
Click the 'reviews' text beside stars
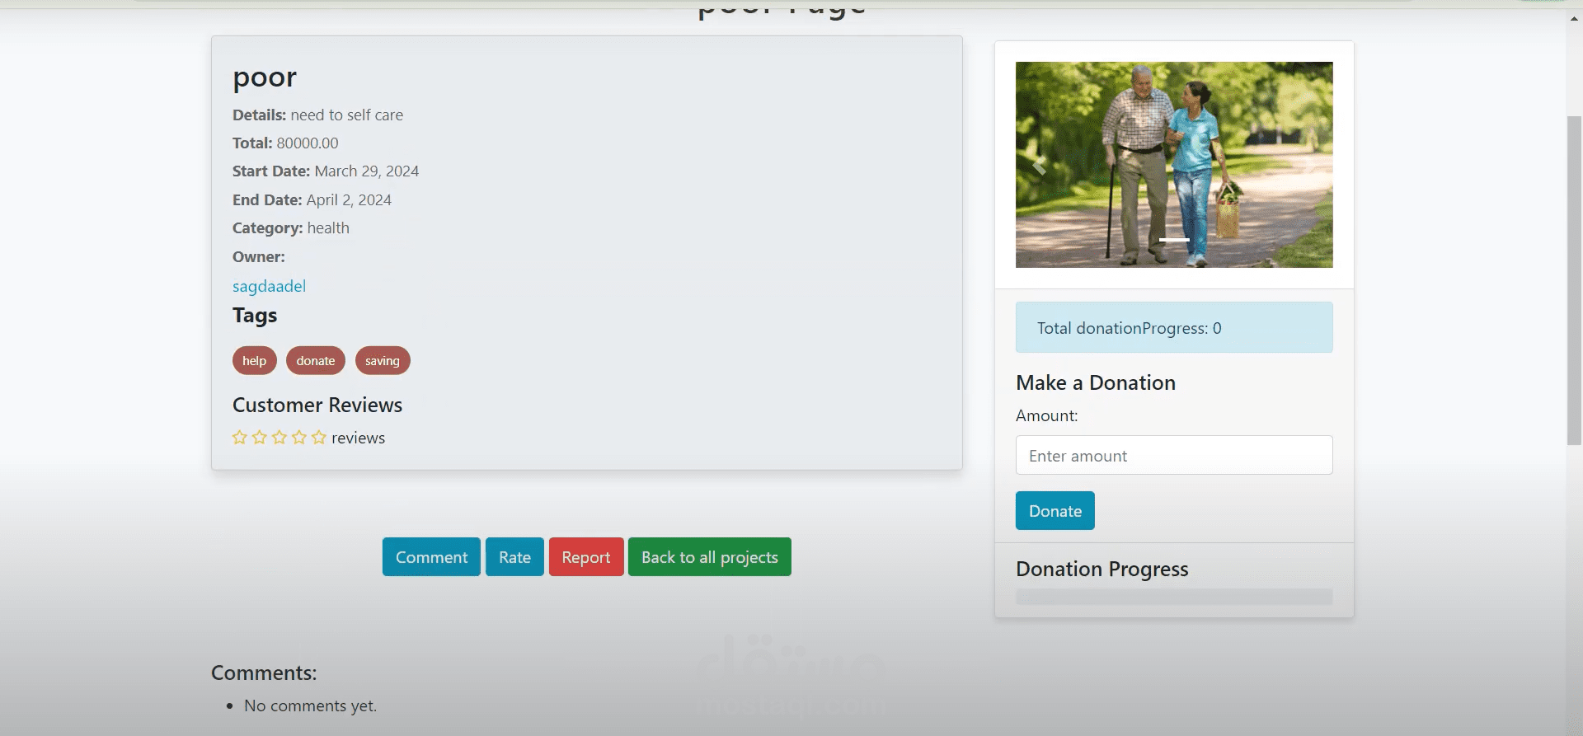click(x=358, y=438)
